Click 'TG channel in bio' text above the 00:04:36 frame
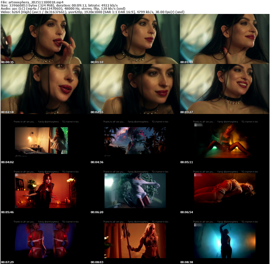The height and width of the screenshot is (264, 270). coord(160,122)
